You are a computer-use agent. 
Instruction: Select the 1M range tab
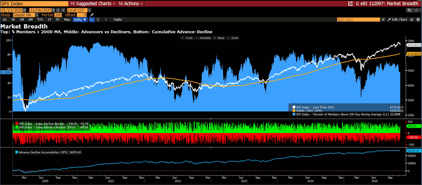tap(22, 20)
